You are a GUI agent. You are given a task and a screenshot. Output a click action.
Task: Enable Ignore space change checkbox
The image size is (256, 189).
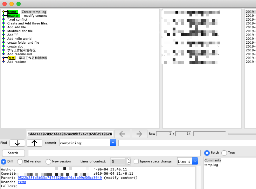tap(136, 161)
